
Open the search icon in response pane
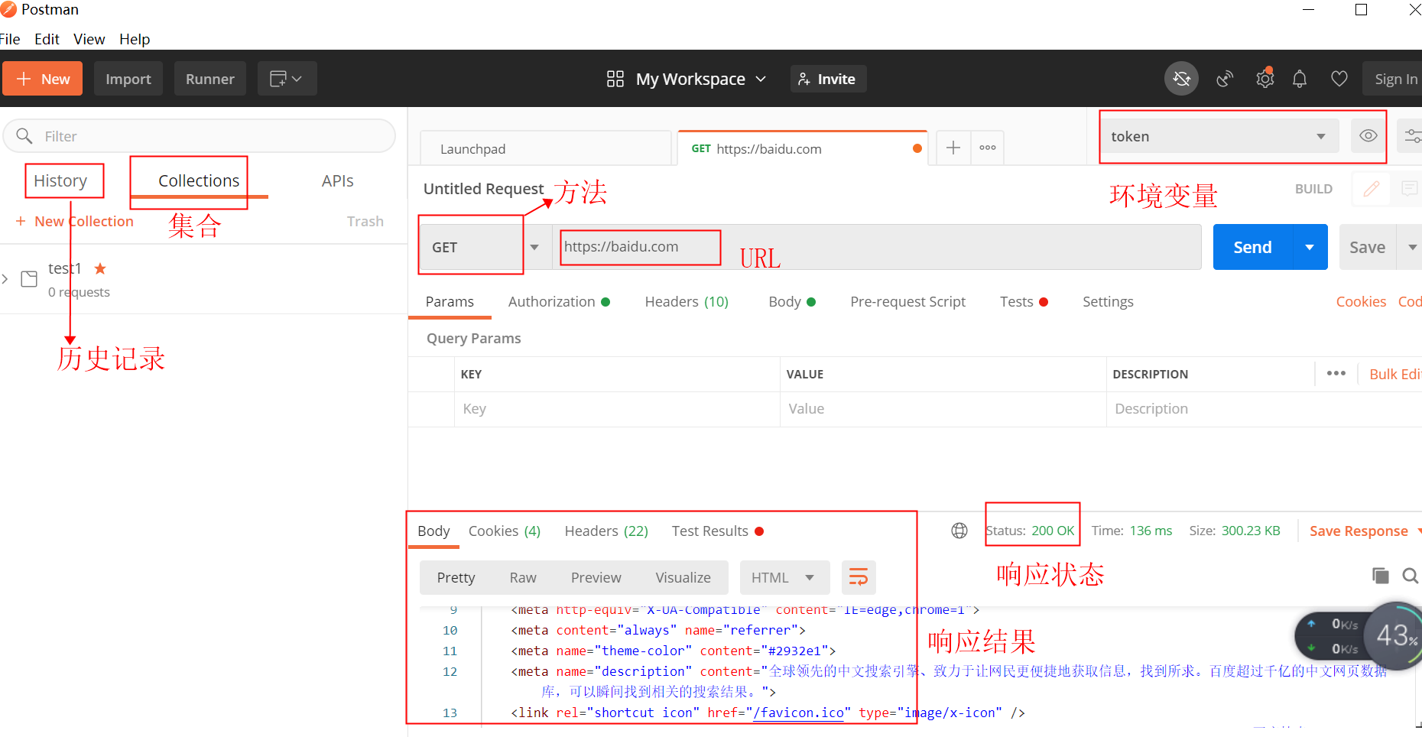tap(1411, 576)
